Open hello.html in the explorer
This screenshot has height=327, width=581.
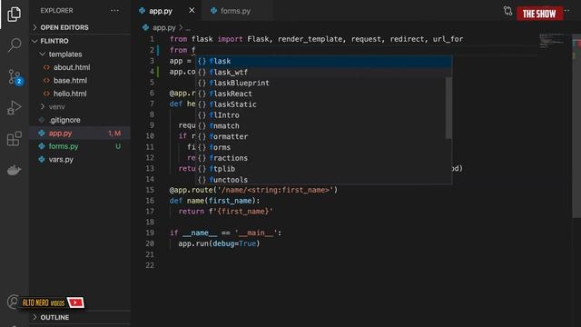tap(70, 94)
